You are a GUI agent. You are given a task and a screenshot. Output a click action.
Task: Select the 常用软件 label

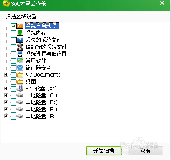(36, 61)
